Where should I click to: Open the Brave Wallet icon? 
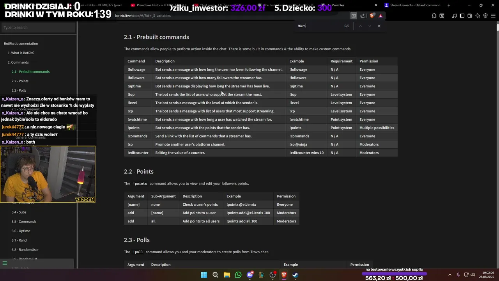click(x=470, y=16)
